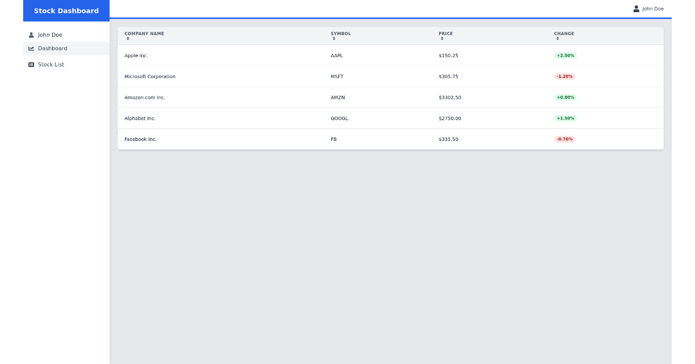Select John Doe entry in the sidebar
The height and width of the screenshot is (364, 695).
(x=49, y=35)
